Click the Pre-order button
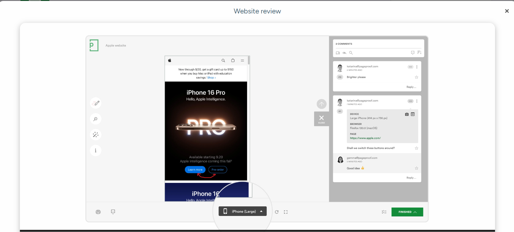The image size is (514, 232). (218, 170)
